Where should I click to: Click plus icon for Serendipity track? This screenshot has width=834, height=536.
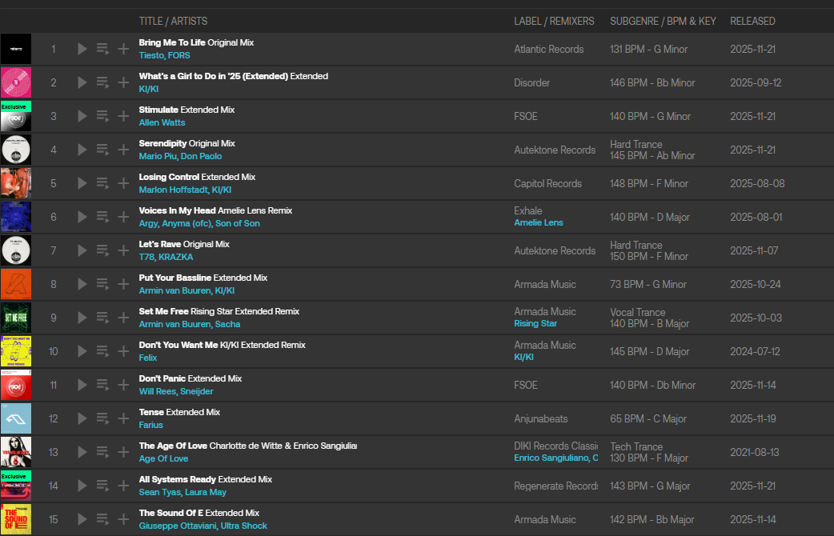[123, 150]
